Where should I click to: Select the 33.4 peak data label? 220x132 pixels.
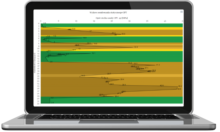136,47
